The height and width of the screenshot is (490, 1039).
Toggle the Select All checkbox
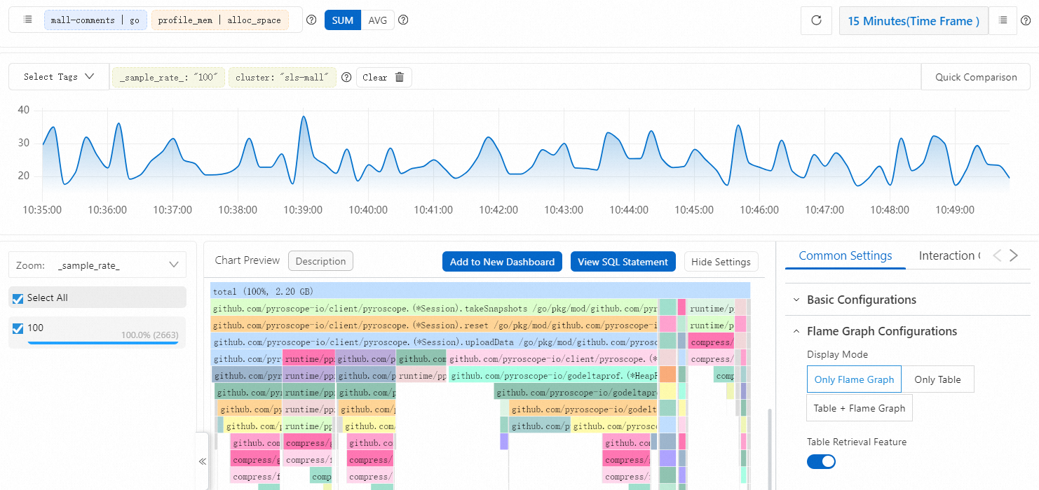click(18, 298)
